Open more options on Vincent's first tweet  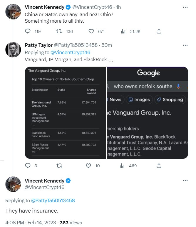(185, 7)
